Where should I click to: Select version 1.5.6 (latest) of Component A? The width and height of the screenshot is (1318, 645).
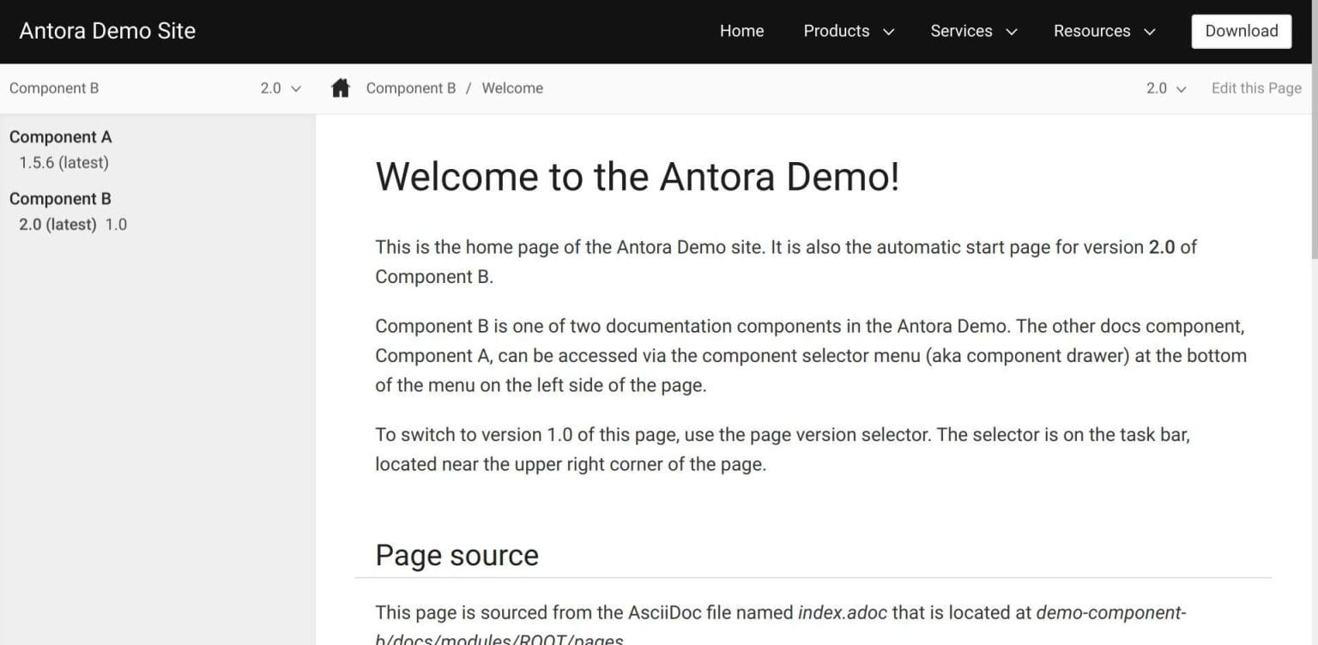tap(63, 162)
